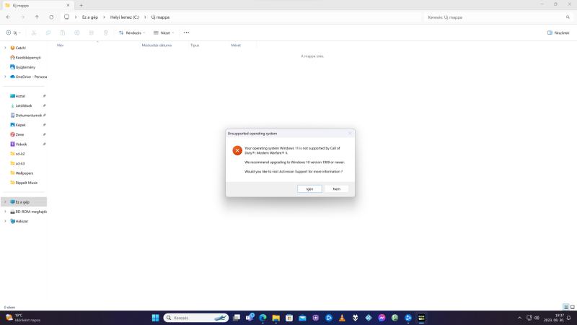
Task: Expand the OneDrive - Personal node
Action: pyautogui.click(x=5, y=77)
